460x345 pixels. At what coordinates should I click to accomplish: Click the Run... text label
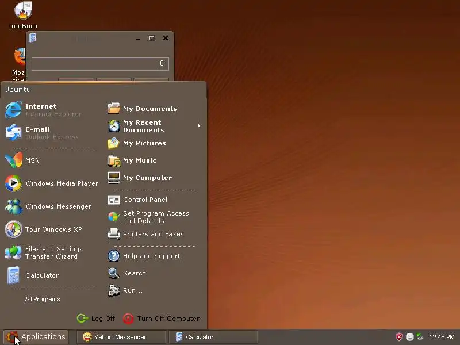[133, 290]
